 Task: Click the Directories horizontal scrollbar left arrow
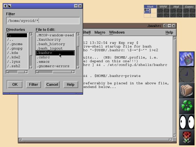(x=7, y=72)
